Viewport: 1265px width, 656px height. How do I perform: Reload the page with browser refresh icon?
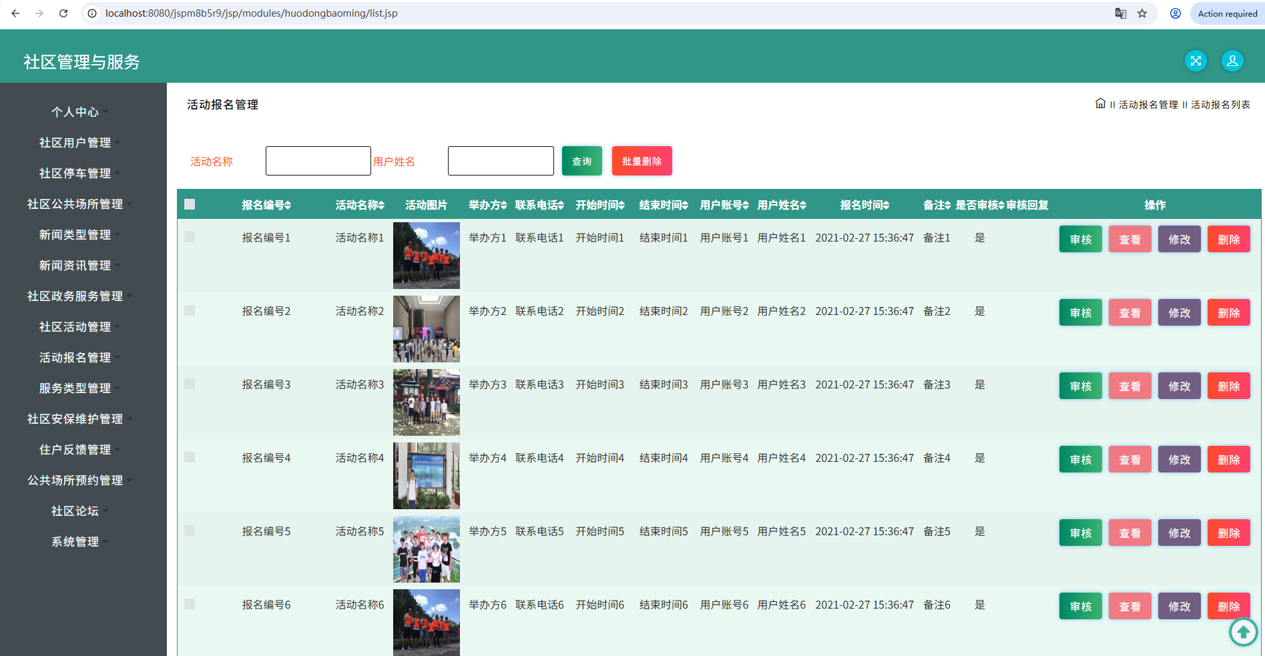[63, 13]
